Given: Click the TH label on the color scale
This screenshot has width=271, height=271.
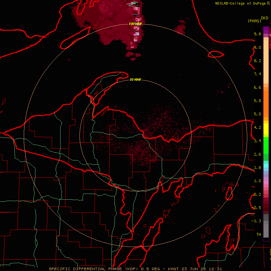Looking at the screenshot, I should point(259,235).
